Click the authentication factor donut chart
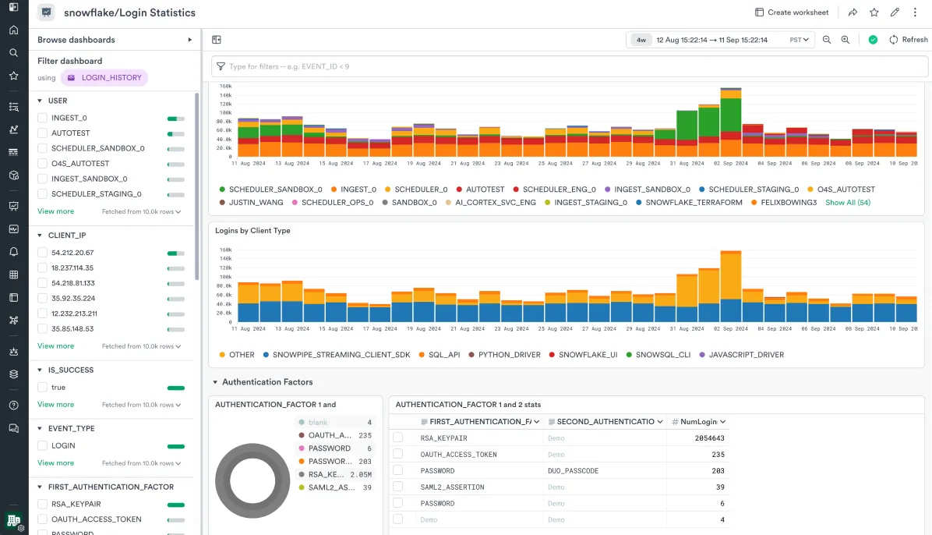The width and height of the screenshot is (932, 535). (x=252, y=480)
